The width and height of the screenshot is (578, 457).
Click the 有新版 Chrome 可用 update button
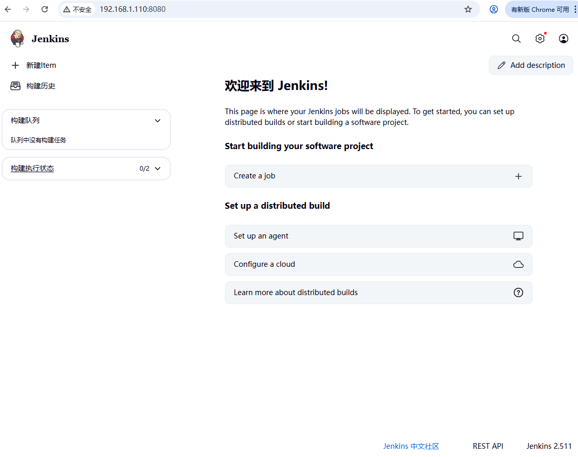pos(540,9)
